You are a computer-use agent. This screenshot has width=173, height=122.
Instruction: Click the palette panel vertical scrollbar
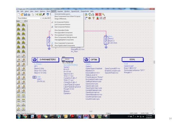[27, 66]
